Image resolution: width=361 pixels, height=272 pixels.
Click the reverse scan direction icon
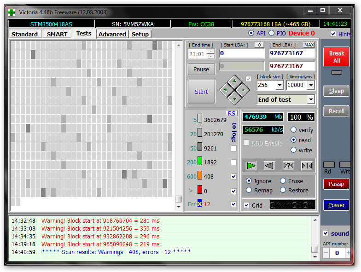[270, 166]
